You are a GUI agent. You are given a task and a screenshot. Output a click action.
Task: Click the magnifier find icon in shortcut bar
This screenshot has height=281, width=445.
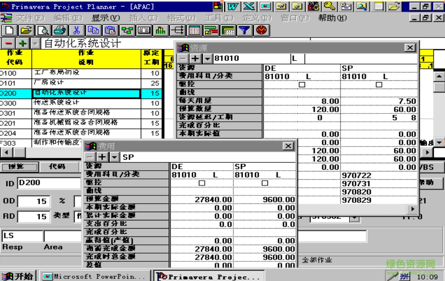coord(362,6)
